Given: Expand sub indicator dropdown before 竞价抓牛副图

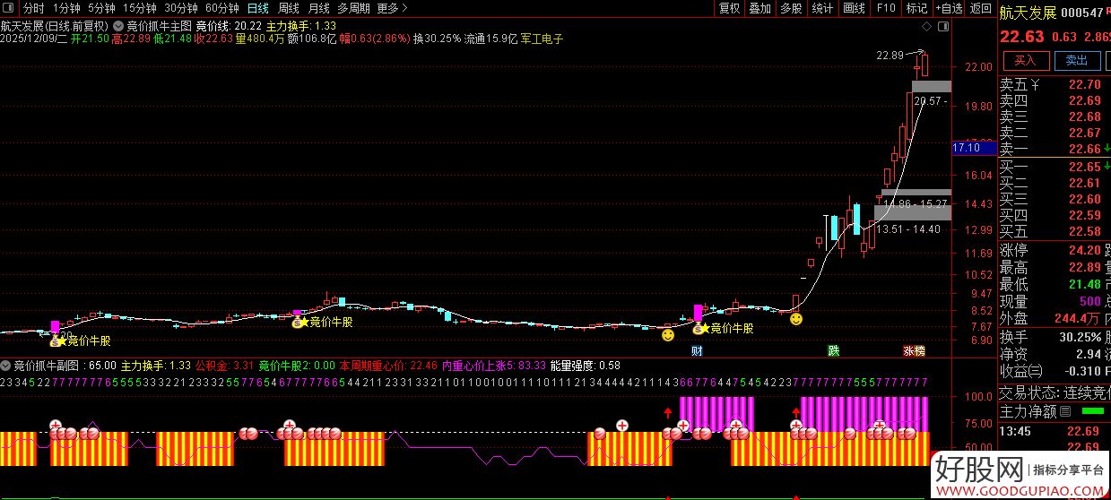Looking at the screenshot, I should coord(5,366).
